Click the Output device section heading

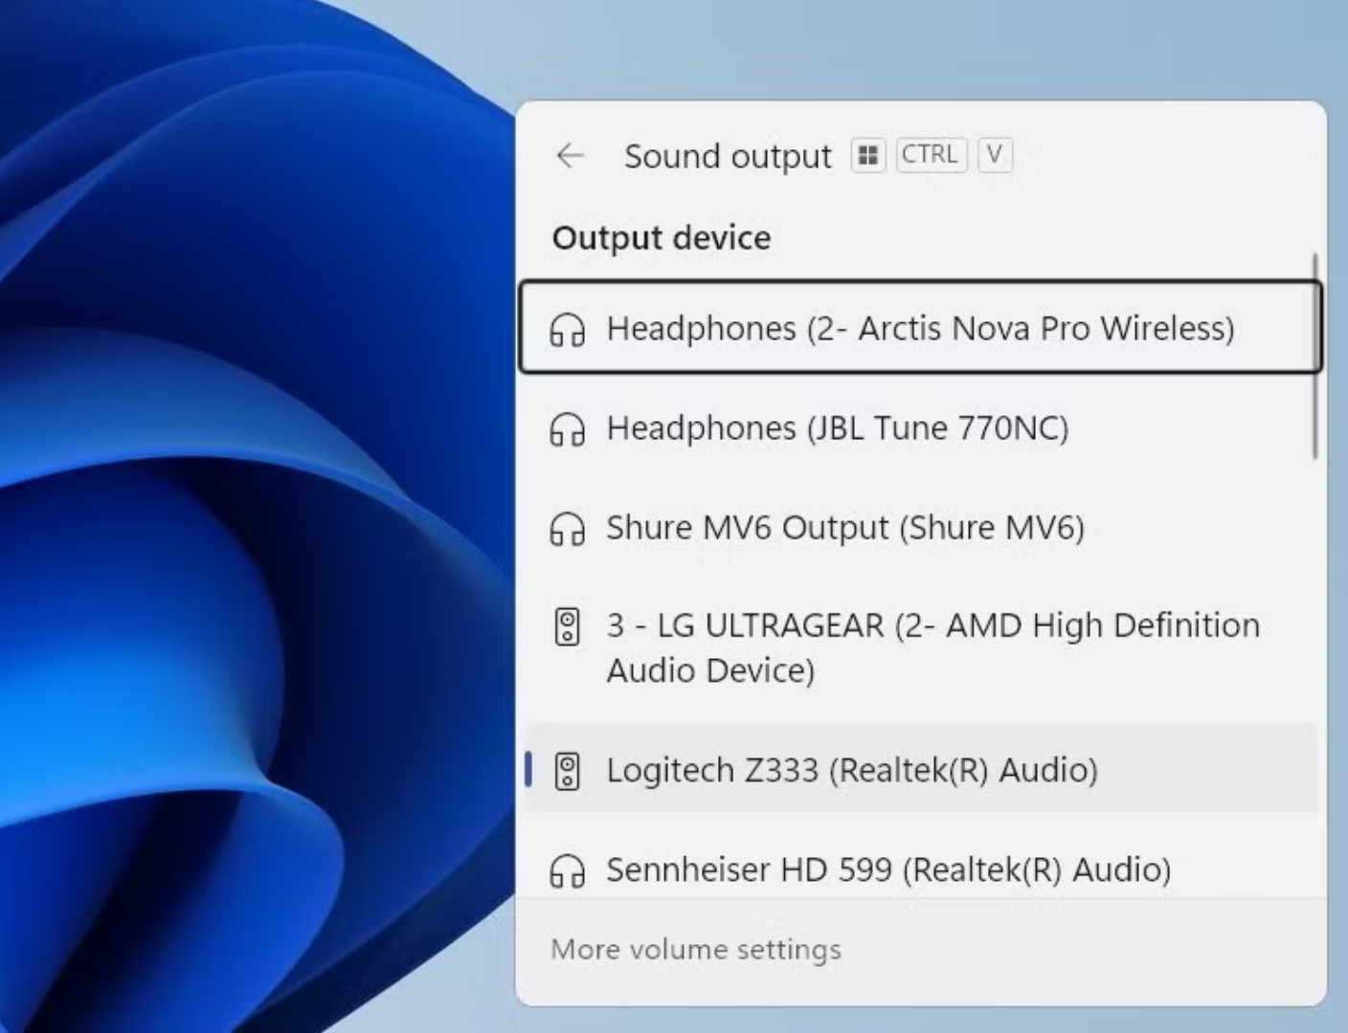pyautogui.click(x=661, y=237)
